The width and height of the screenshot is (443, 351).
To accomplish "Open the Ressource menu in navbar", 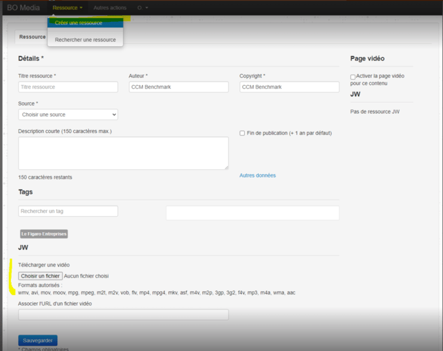I will pyautogui.click(x=68, y=8).
